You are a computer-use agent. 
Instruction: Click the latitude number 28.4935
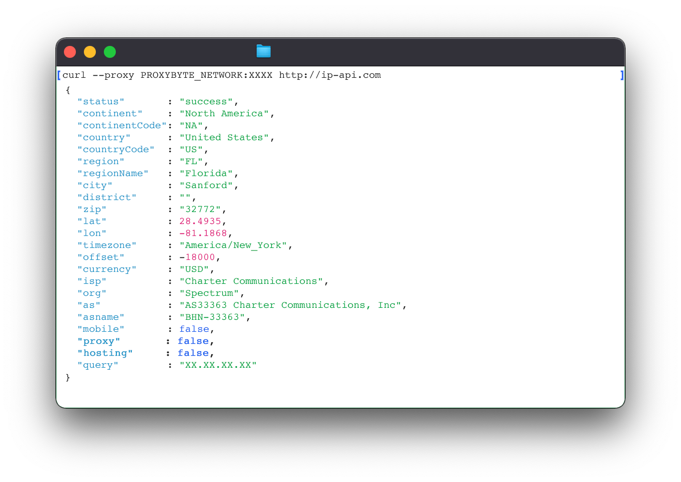pyautogui.click(x=200, y=222)
